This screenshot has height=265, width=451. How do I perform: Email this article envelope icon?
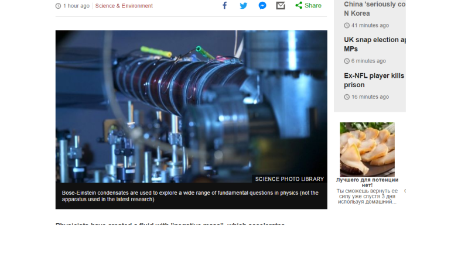point(281,5)
